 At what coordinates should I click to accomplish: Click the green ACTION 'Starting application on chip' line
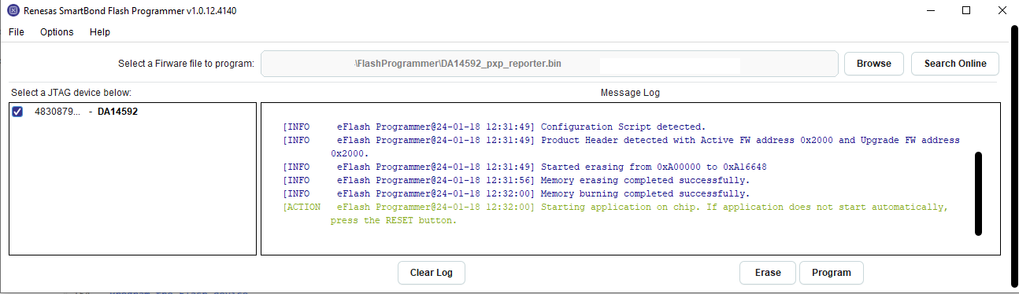[615, 213]
